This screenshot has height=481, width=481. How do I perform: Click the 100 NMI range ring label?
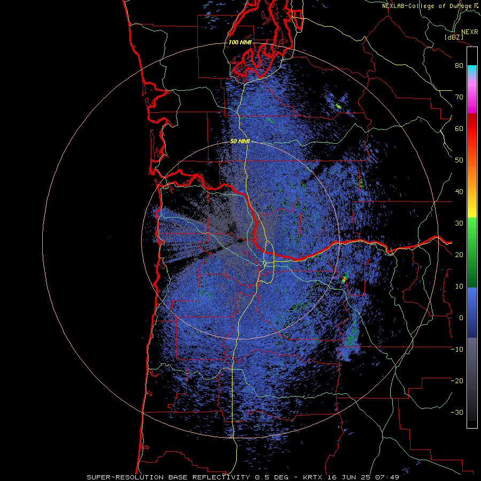[240, 42]
